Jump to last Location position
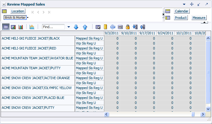Screen dimensions: 212x124 49,12
